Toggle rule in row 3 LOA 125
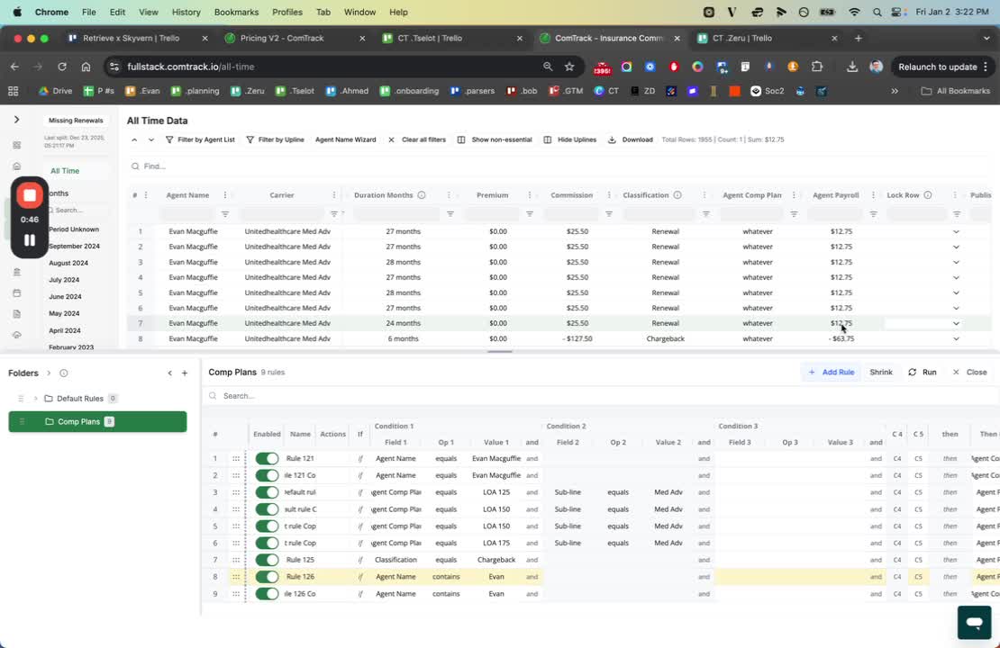Viewport: 1000px width, 648px height. click(x=268, y=492)
